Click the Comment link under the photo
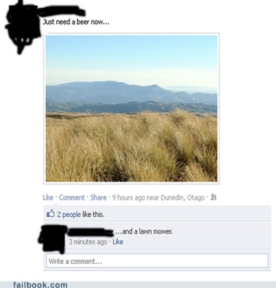The image size is (276, 288). 72,197
